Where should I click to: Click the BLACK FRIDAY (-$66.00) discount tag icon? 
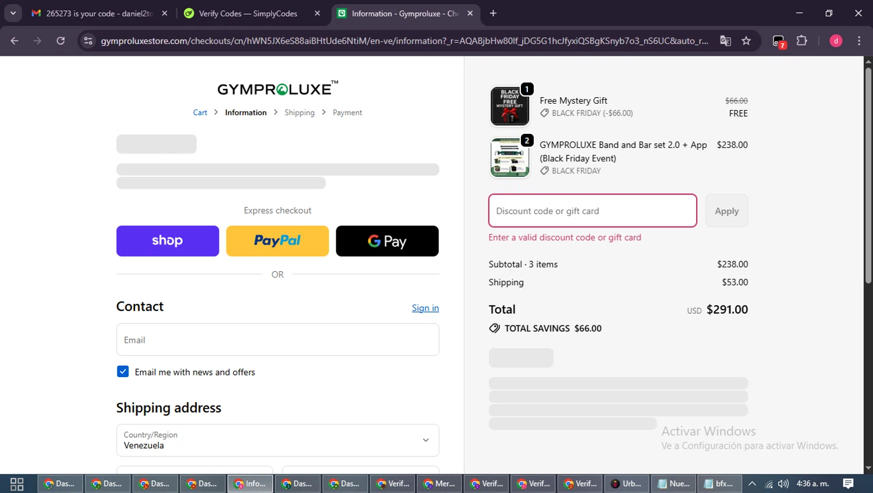544,113
